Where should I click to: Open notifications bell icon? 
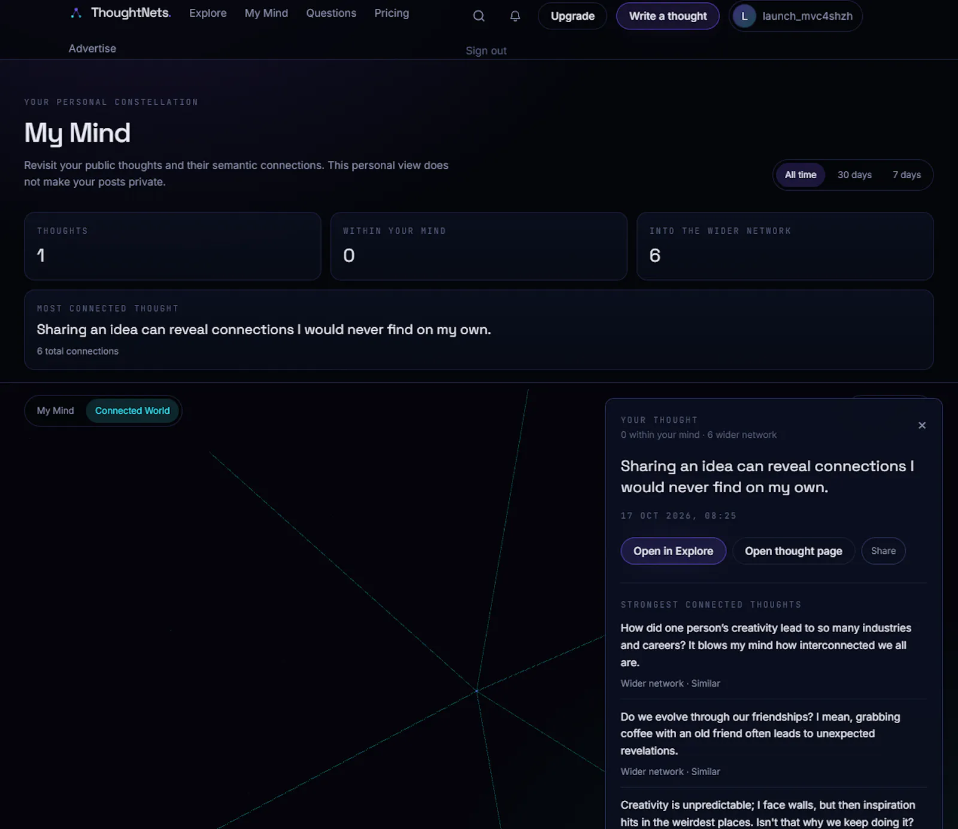[515, 16]
